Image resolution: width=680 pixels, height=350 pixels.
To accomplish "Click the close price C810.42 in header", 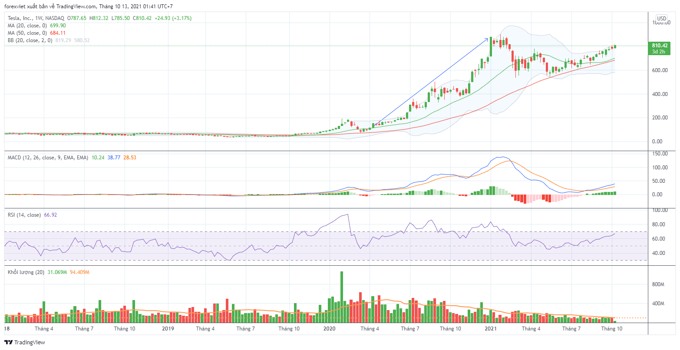I will (142, 18).
